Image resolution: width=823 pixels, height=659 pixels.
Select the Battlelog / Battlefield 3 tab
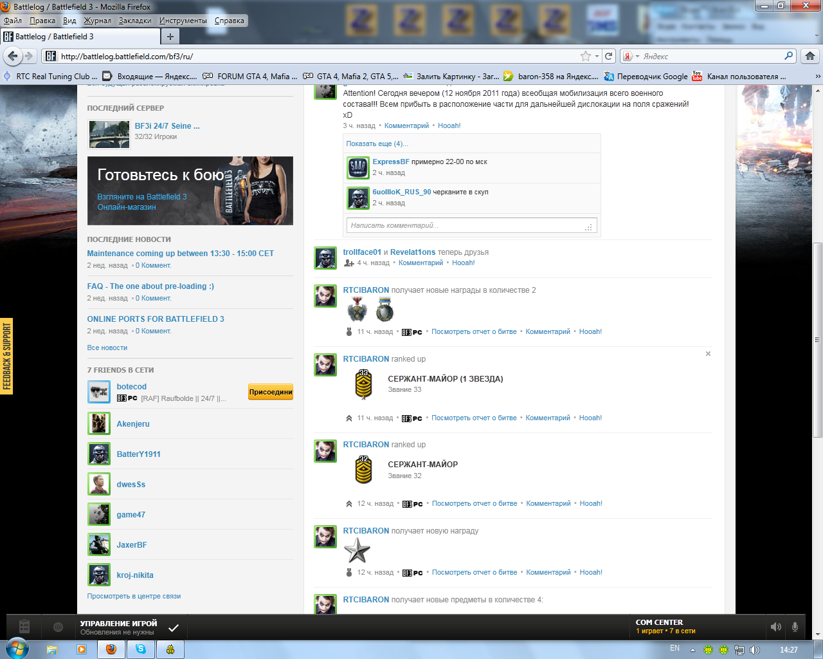80,37
